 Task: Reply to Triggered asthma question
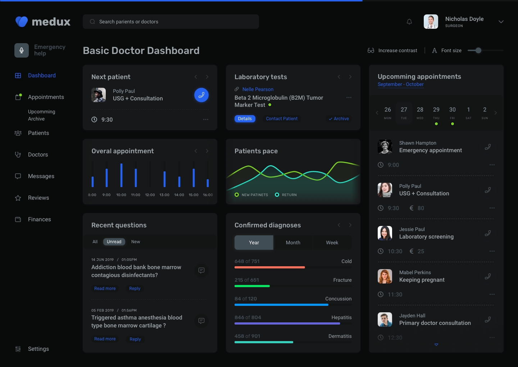[135, 339]
